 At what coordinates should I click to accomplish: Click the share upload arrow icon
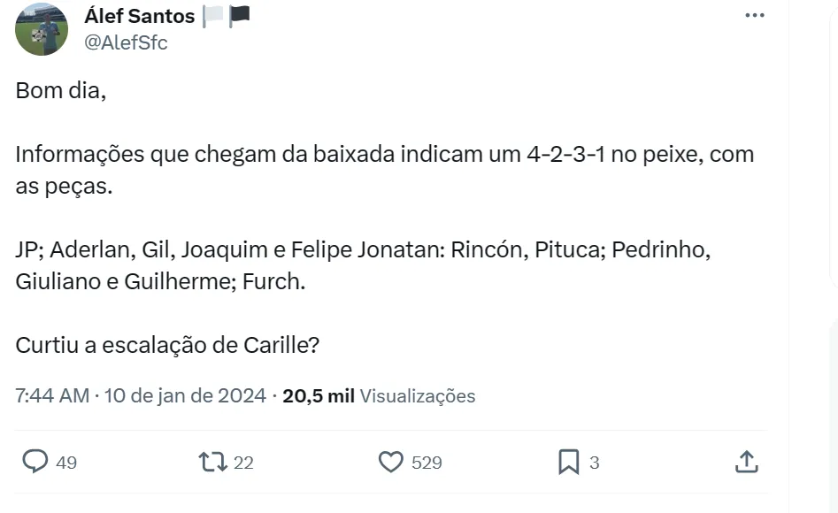[x=746, y=462]
